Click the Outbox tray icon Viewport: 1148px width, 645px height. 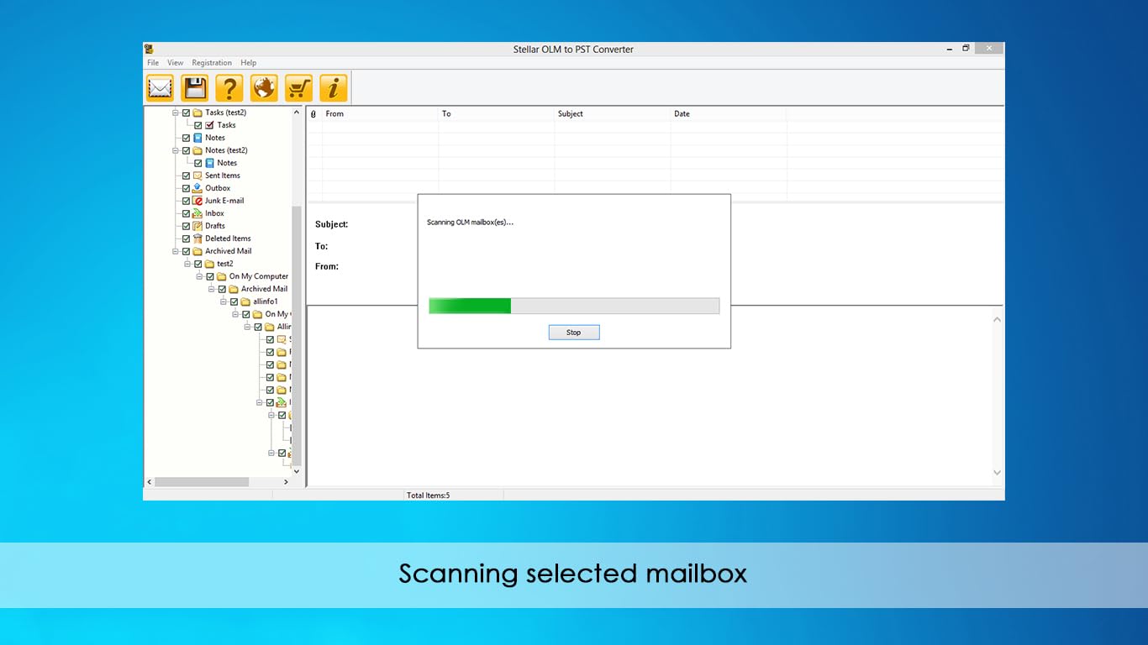pyautogui.click(x=197, y=188)
